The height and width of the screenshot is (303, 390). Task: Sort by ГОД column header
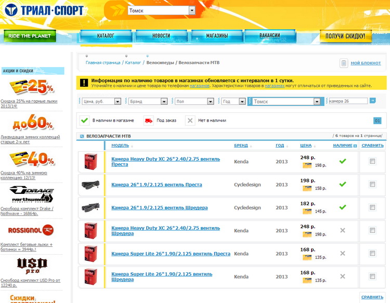(280, 146)
